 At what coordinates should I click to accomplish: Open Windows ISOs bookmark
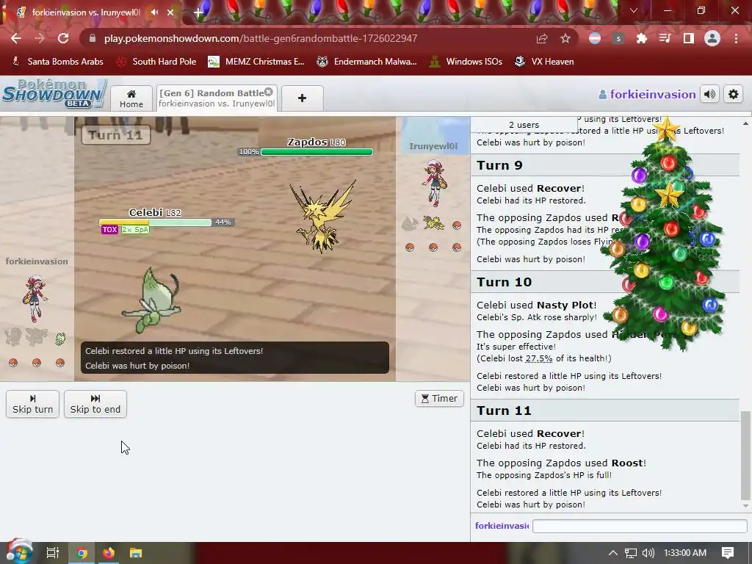click(x=466, y=62)
